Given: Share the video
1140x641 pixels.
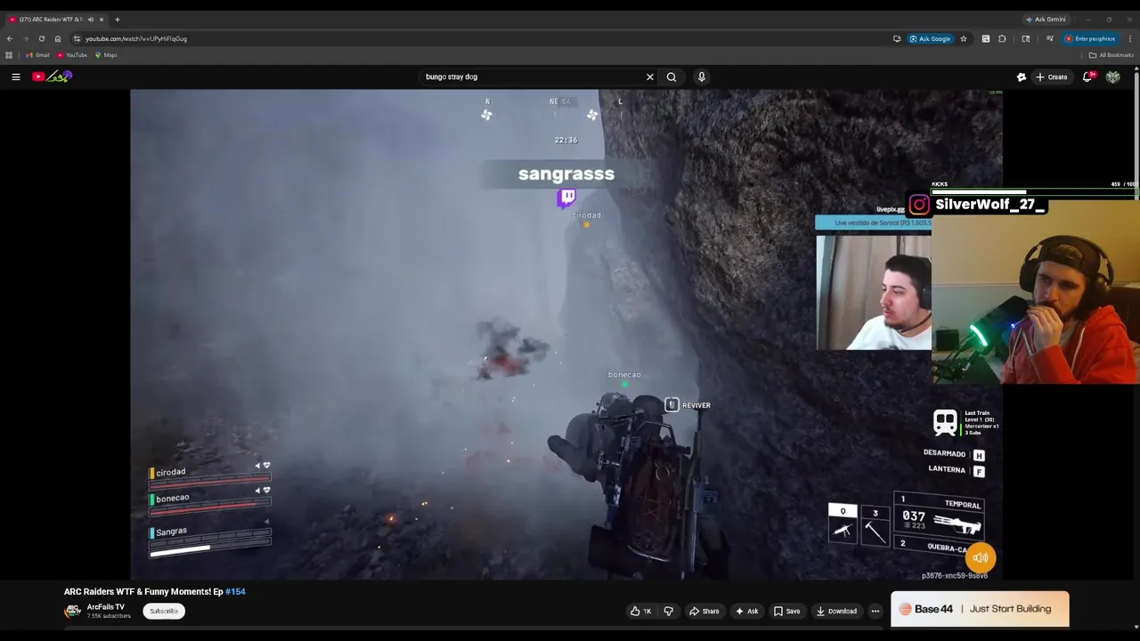Looking at the screenshot, I should [x=704, y=611].
